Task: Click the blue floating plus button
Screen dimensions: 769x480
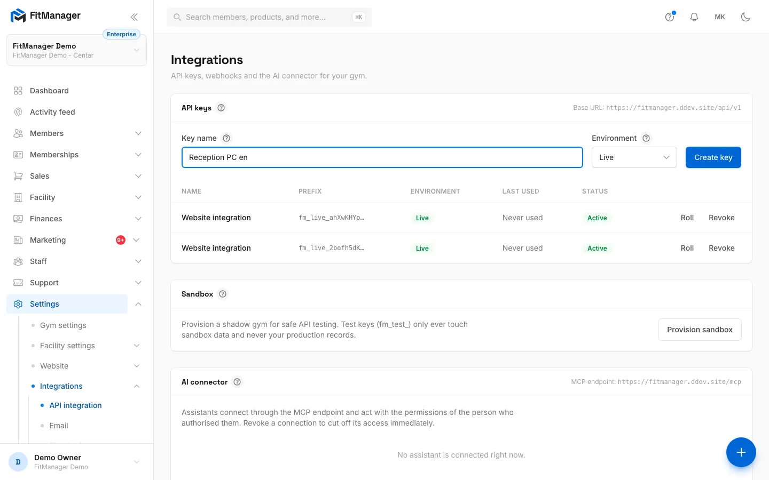Action: [x=741, y=452]
